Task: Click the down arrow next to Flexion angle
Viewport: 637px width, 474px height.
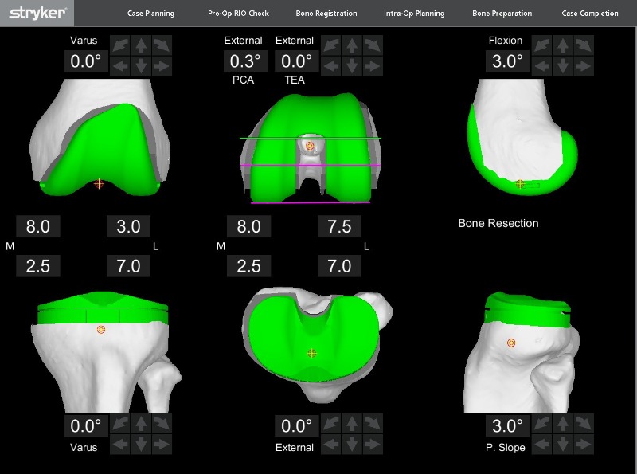Action: pos(561,65)
